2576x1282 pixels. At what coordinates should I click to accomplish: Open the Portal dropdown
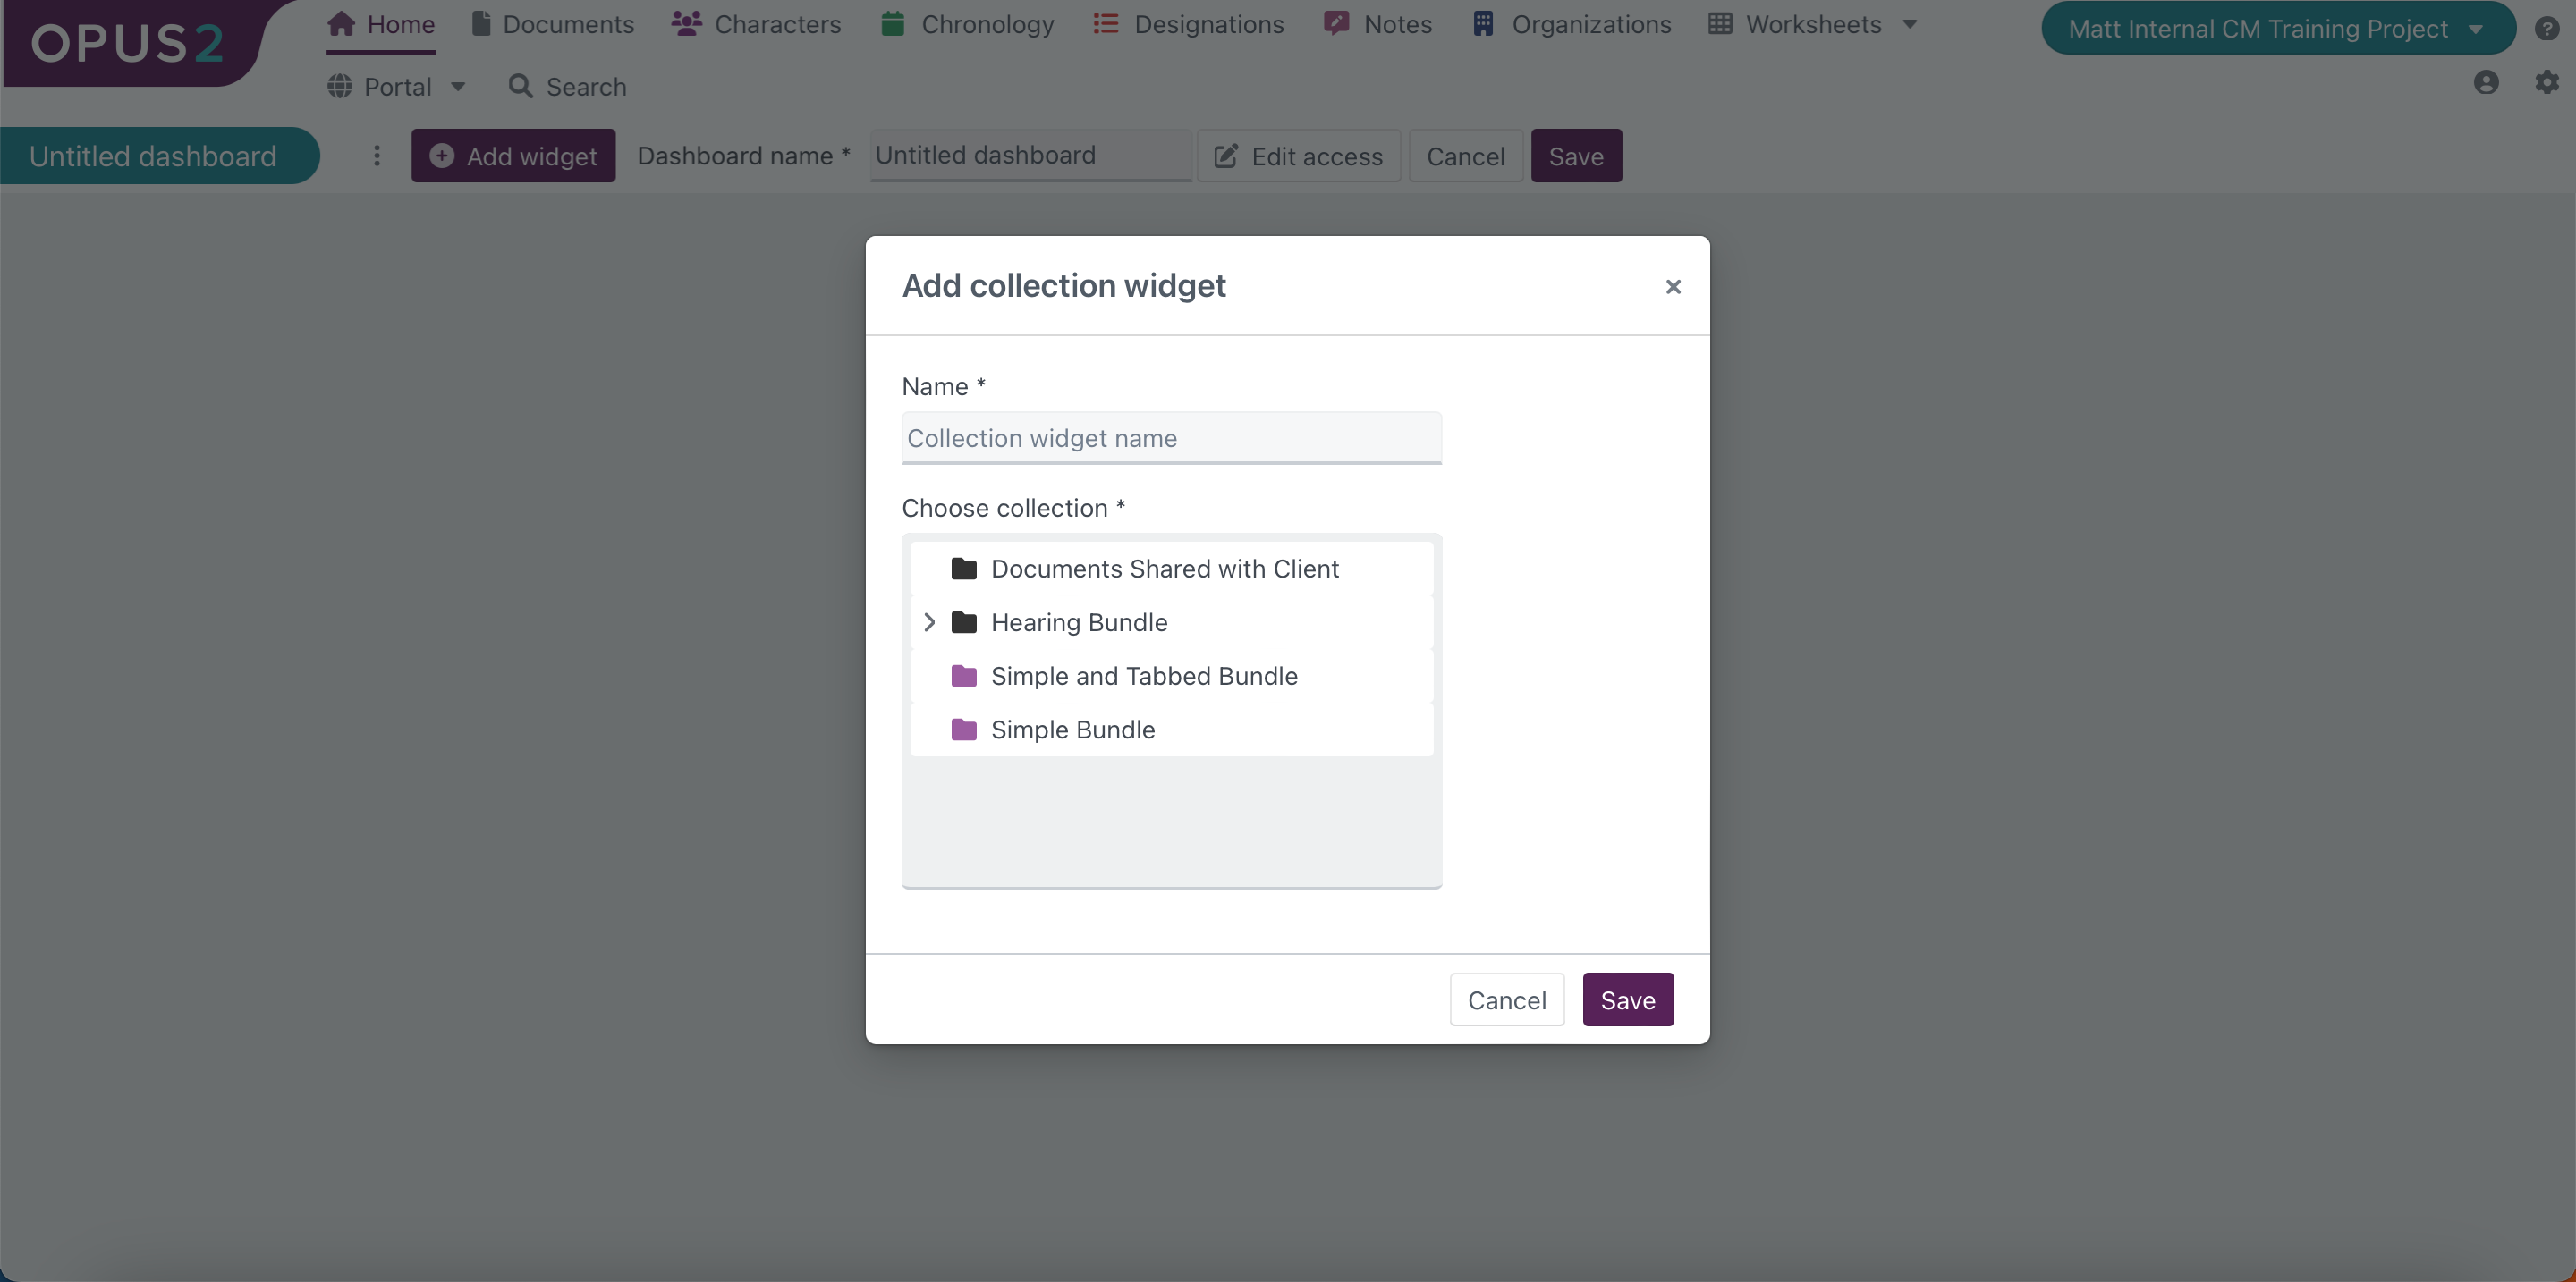tap(396, 87)
